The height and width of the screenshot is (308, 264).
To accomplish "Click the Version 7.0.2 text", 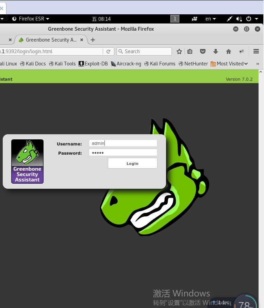I will click(239, 79).
